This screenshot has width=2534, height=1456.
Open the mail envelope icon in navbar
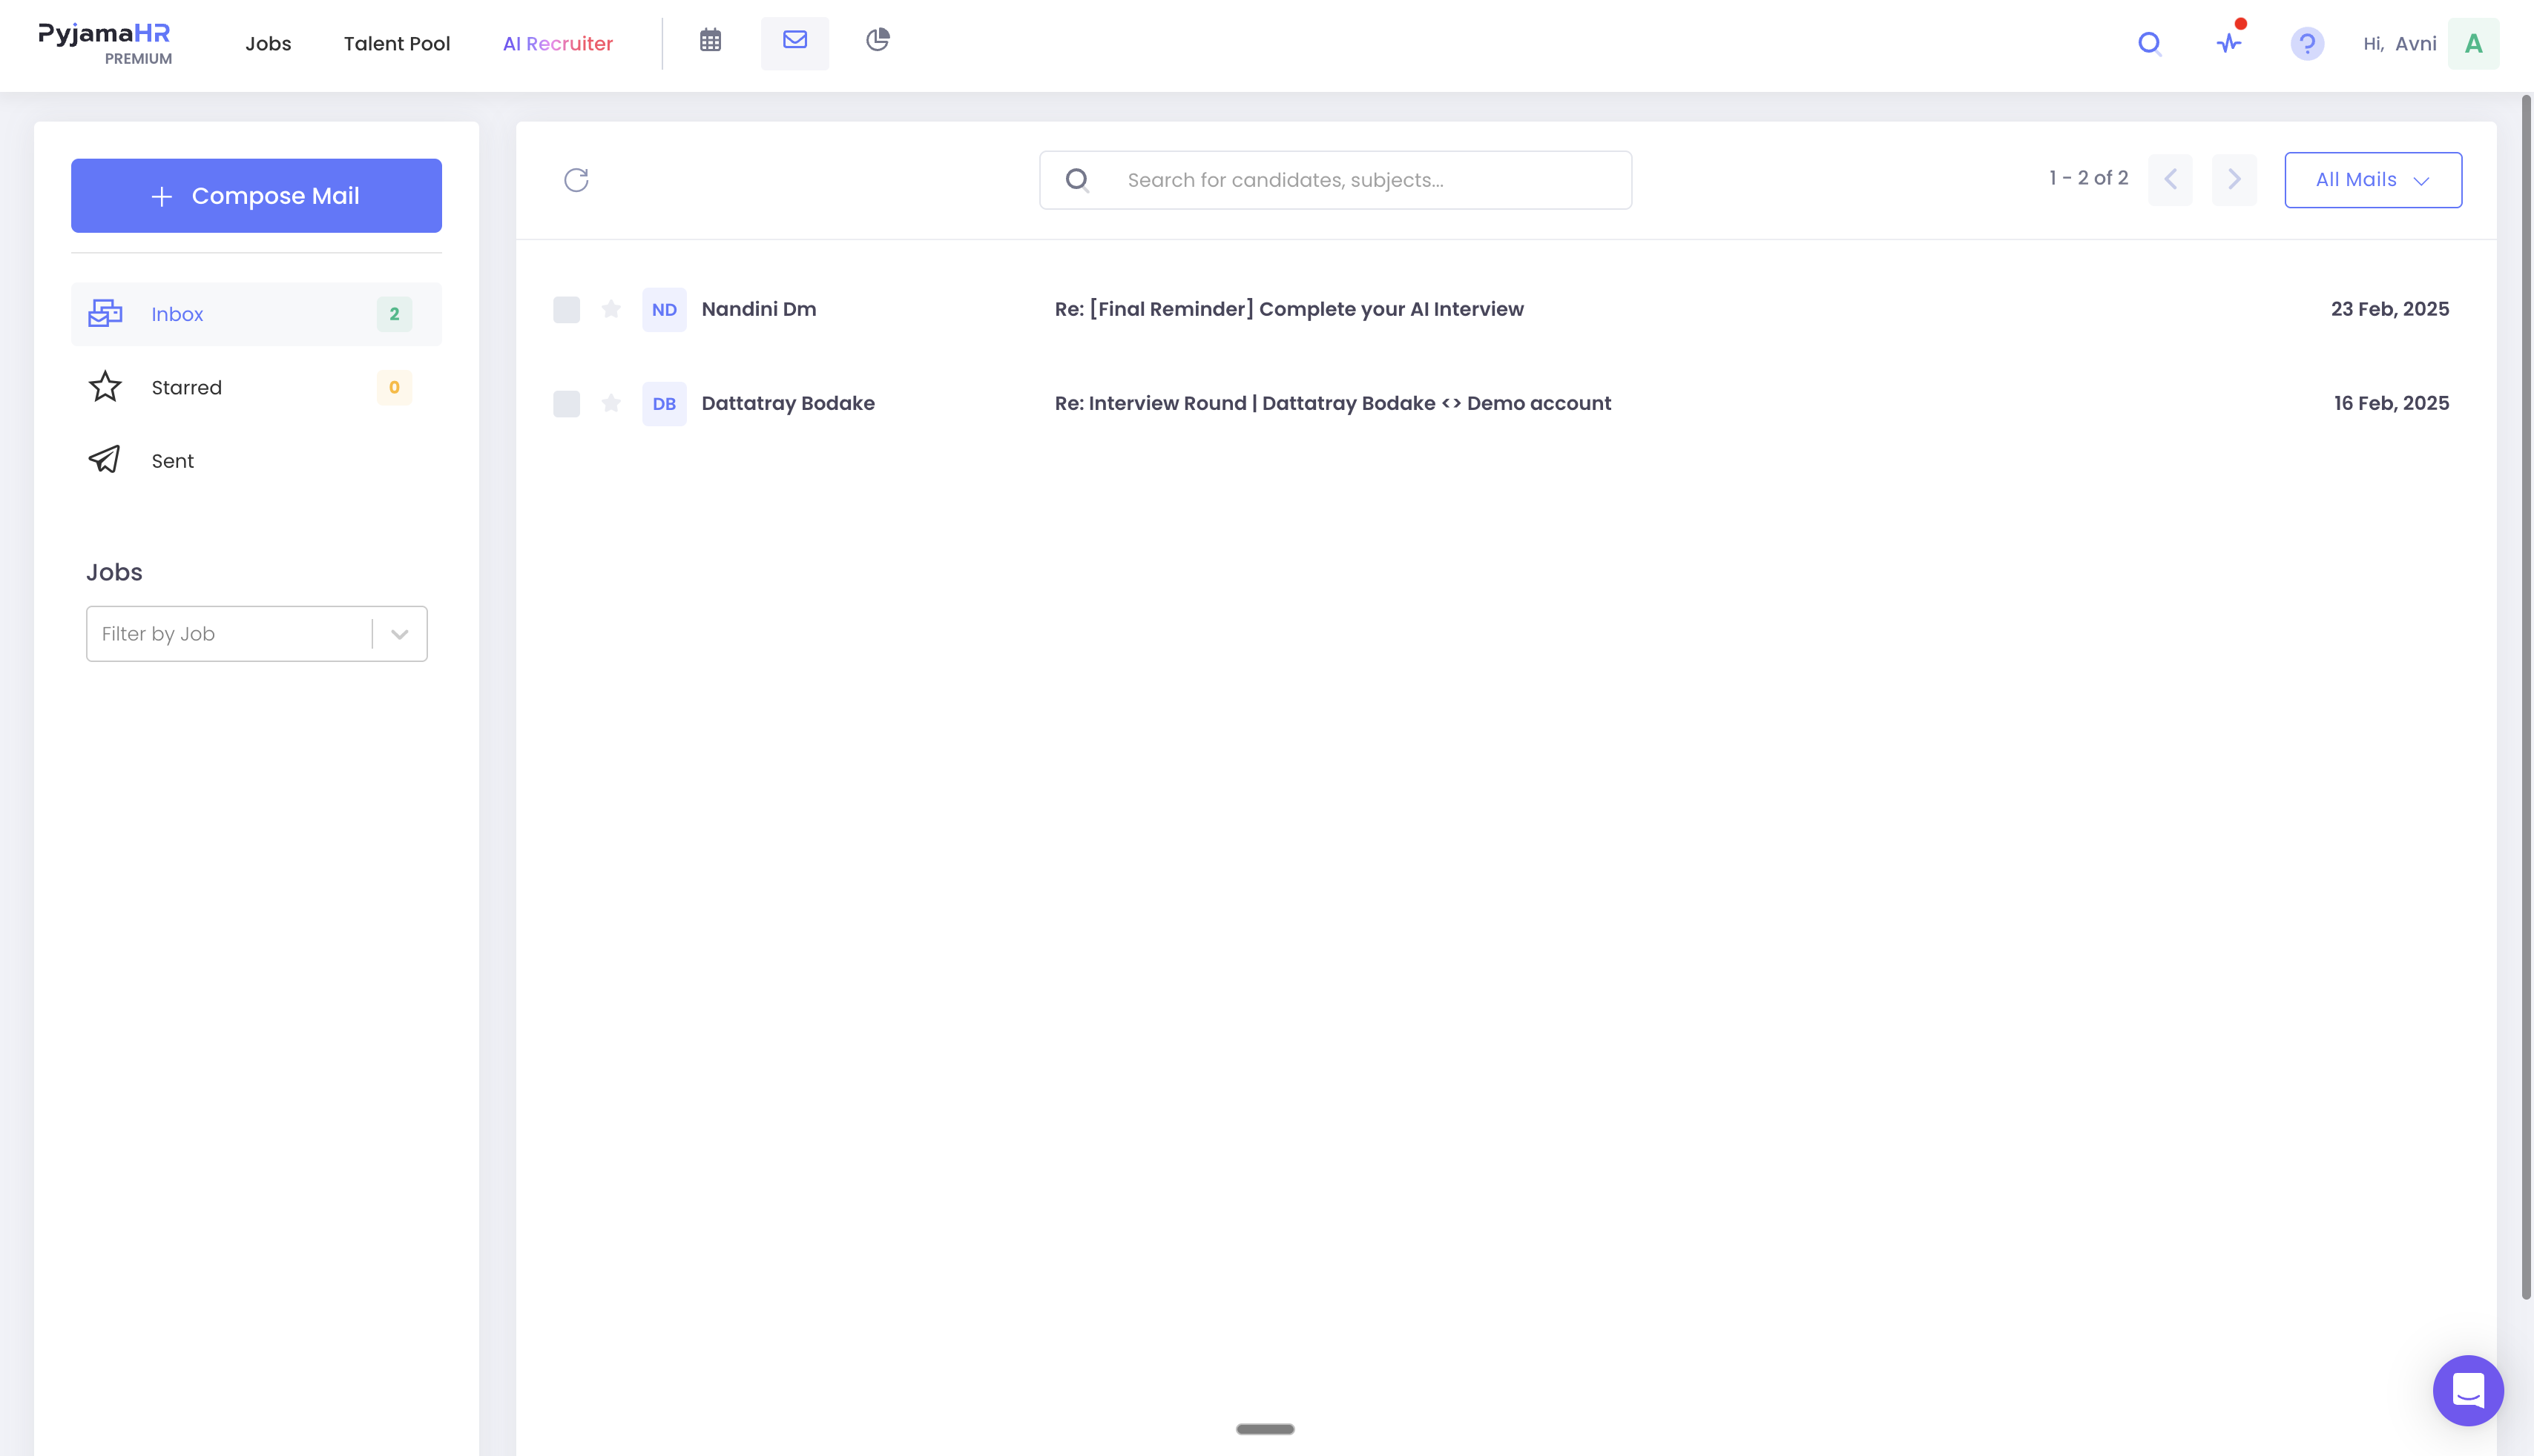coord(794,41)
